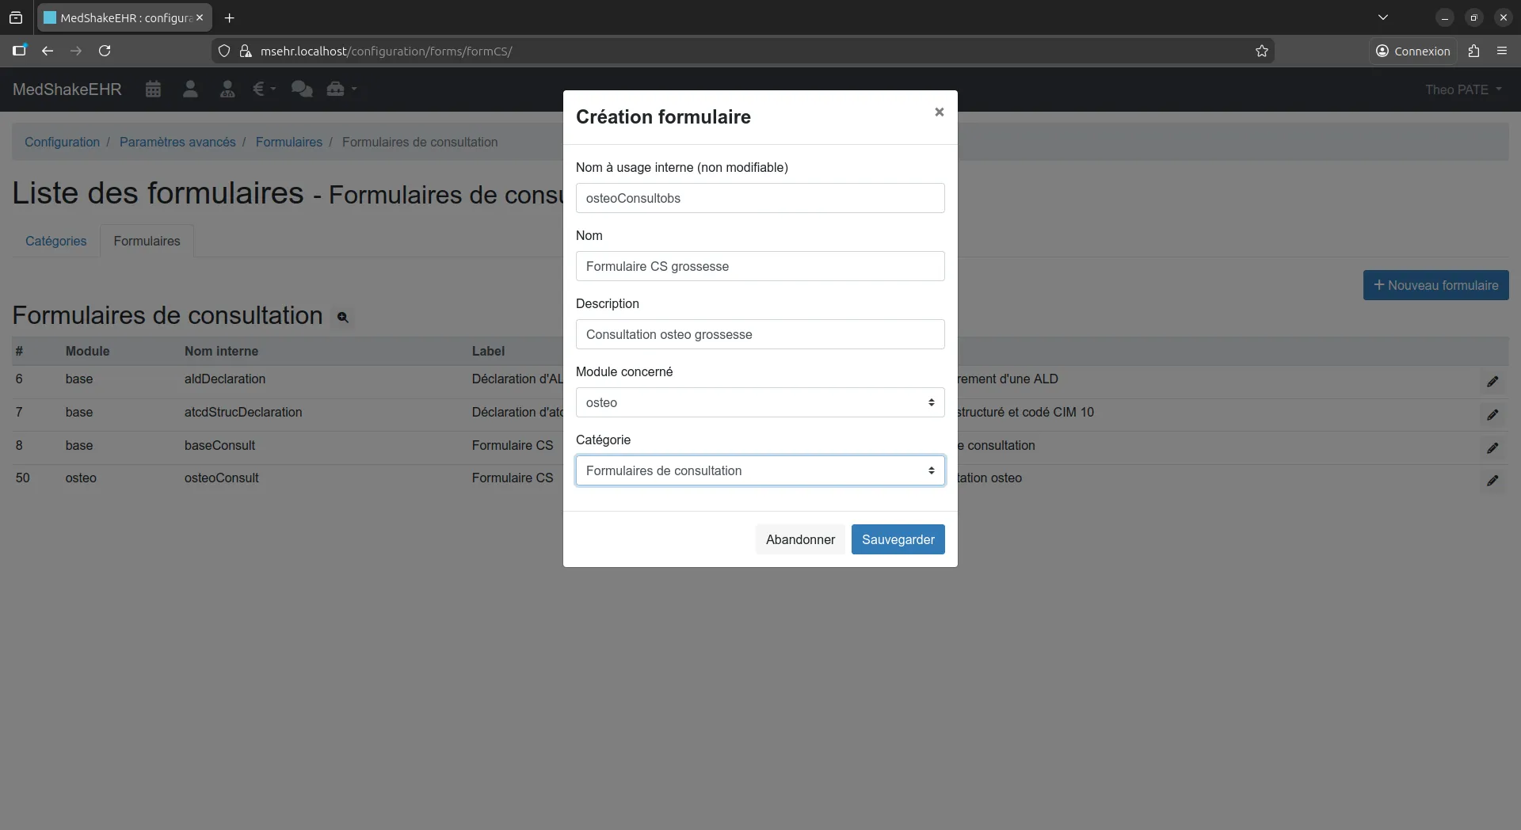The width and height of the screenshot is (1521, 830).
Task: Open the Firefox application menu
Action: 1503,51
